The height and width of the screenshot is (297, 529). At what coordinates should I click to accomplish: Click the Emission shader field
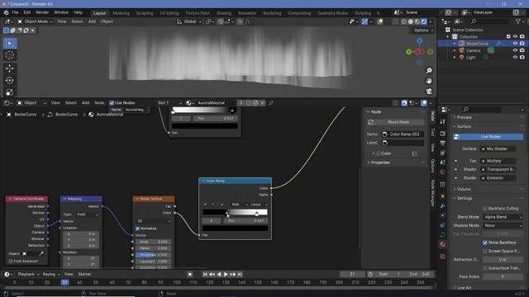point(498,178)
